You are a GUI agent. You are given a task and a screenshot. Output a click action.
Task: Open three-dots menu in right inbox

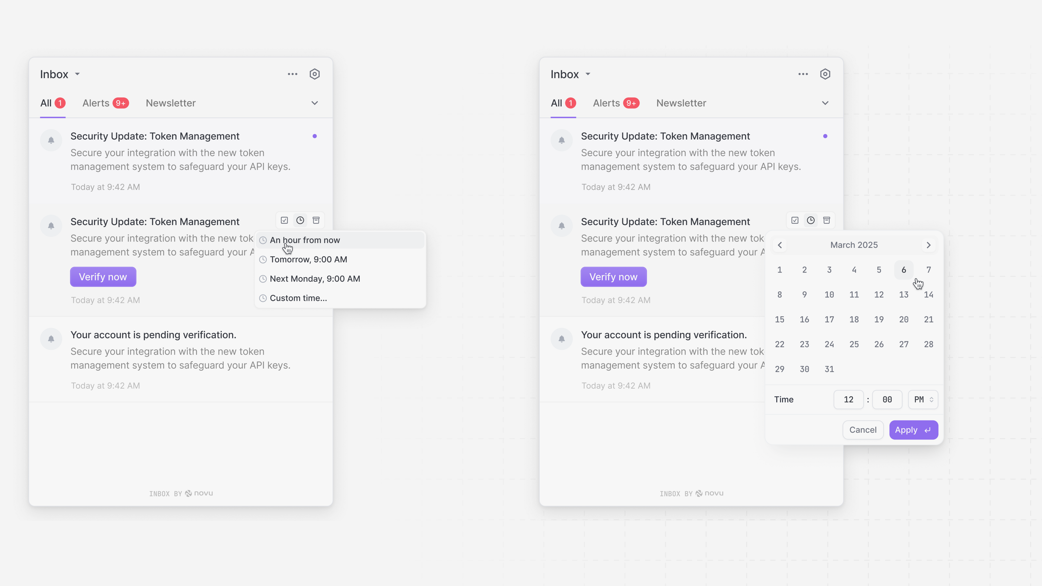(803, 74)
